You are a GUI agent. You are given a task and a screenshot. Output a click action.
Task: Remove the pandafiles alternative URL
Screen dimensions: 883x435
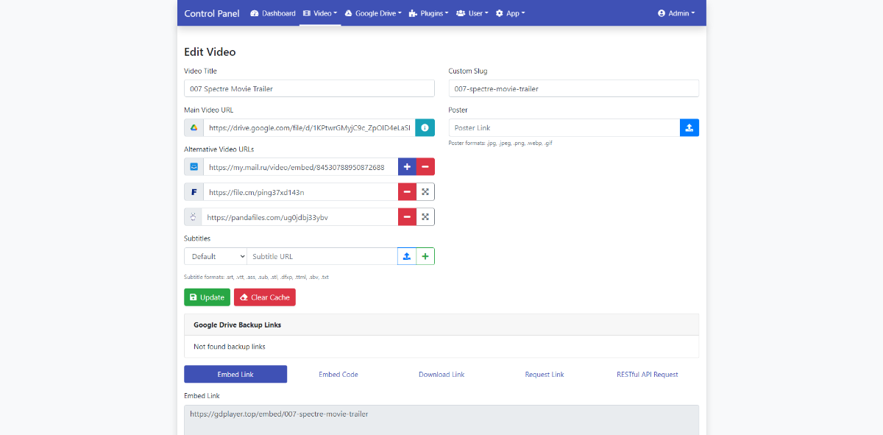407,217
